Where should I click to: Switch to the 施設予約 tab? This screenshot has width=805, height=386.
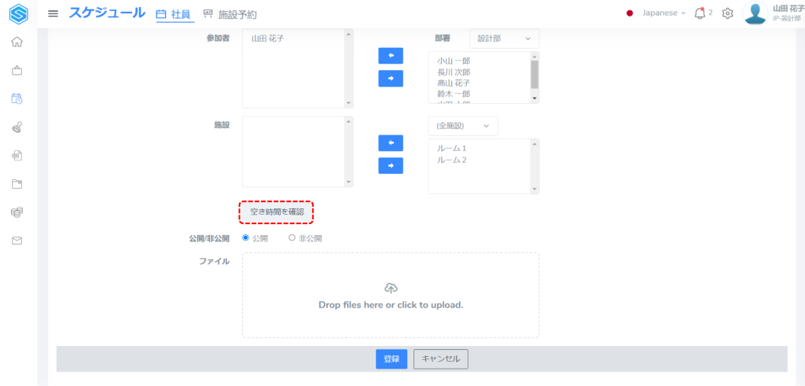point(230,14)
